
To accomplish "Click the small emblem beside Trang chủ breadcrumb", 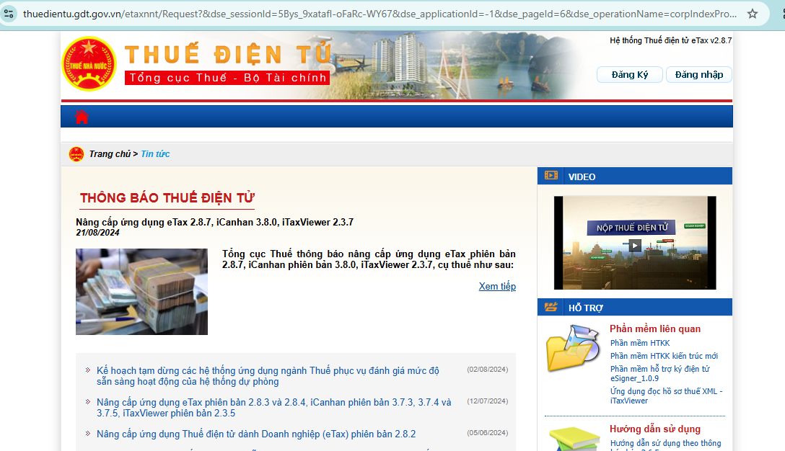I will tap(76, 154).
